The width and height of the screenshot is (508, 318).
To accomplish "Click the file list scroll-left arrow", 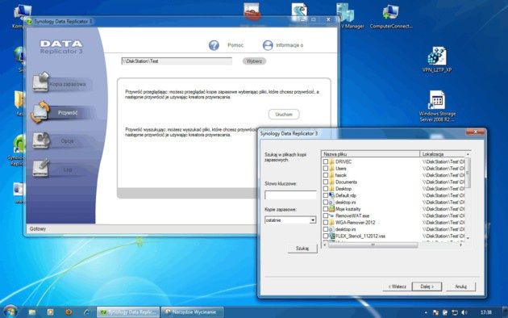I will (325, 245).
